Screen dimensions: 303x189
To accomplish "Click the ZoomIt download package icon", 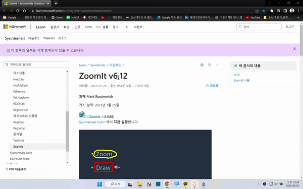I will (x=82, y=114).
